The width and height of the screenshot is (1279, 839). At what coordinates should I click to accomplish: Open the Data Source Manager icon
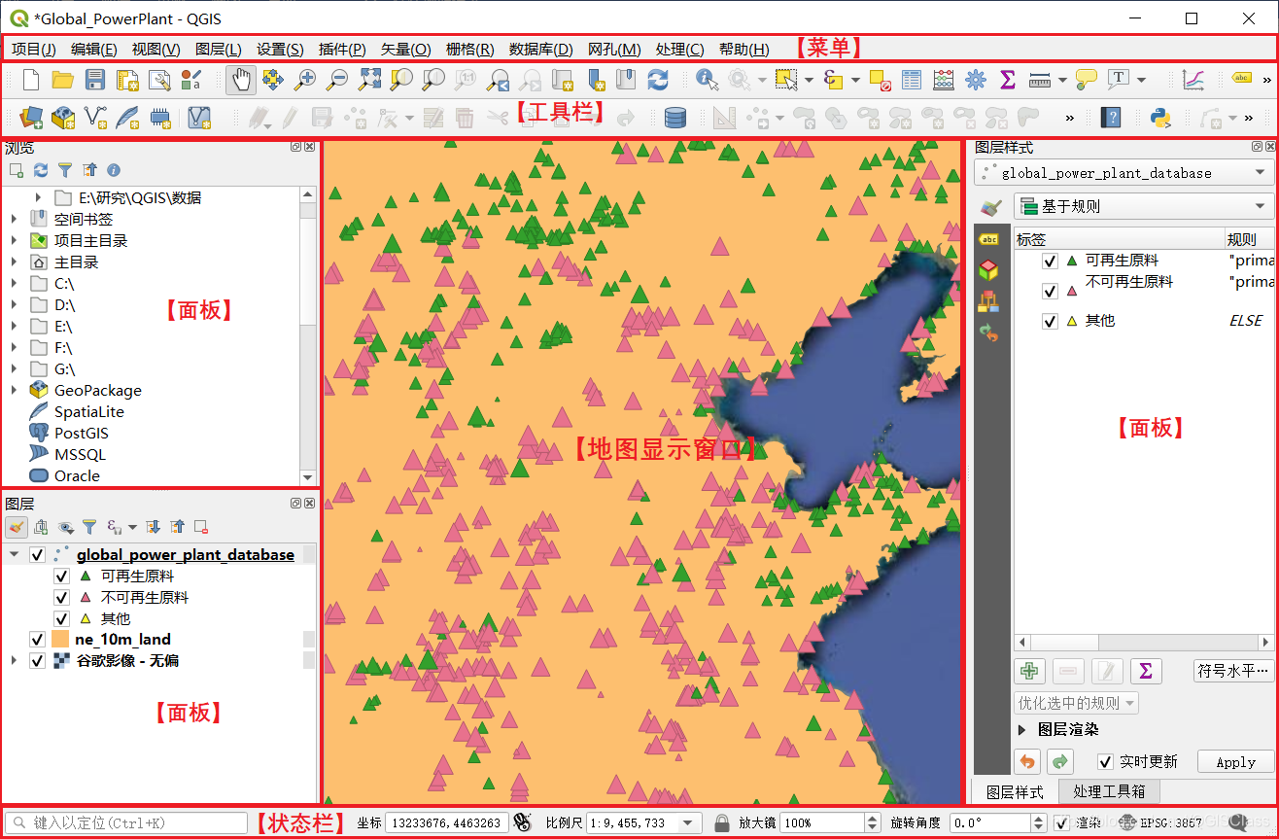[x=31, y=118]
